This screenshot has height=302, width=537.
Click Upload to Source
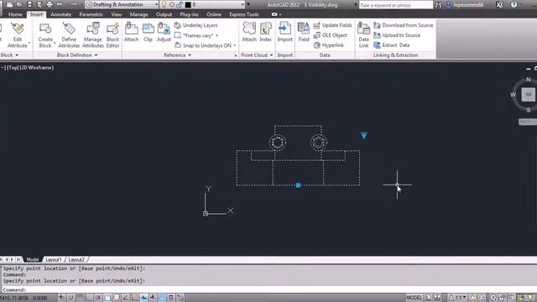click(x=397, y=35)
